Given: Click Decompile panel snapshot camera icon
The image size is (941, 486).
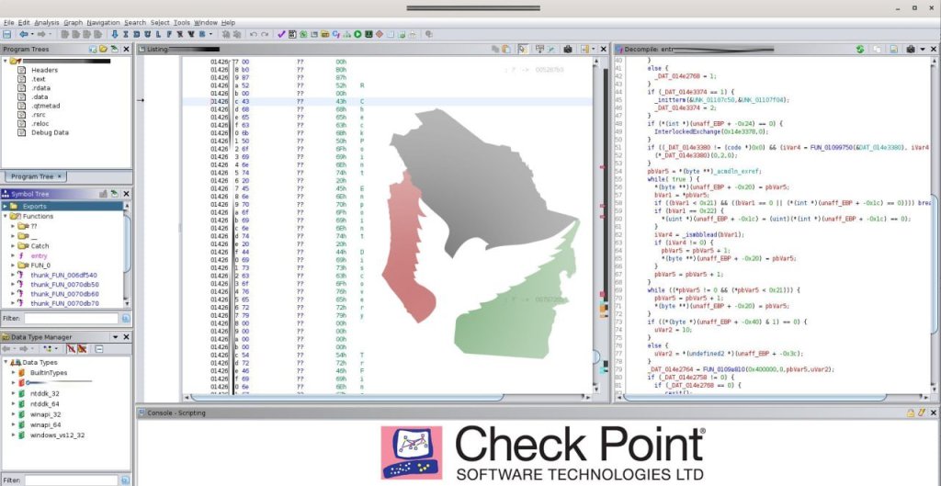Looking at the screenshot, I should pos(909,48).
